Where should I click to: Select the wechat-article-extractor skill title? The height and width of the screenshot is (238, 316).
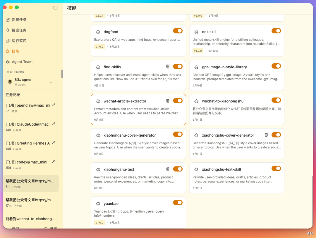pyautogui.click(x=125, y=101)
